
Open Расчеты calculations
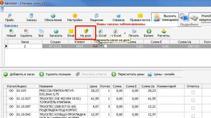click(164, 33)
